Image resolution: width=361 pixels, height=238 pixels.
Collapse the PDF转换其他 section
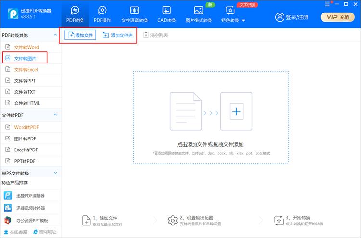pos(55,35)
